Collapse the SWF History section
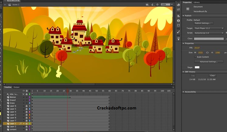The image size is (227, 132). [183, 72]
